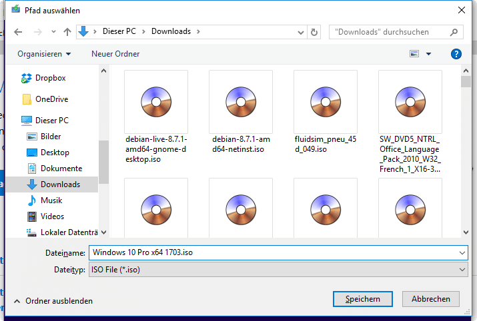Click the Dieser PC monitor icon
477x321 pixels.
click(x=27, y=121)
